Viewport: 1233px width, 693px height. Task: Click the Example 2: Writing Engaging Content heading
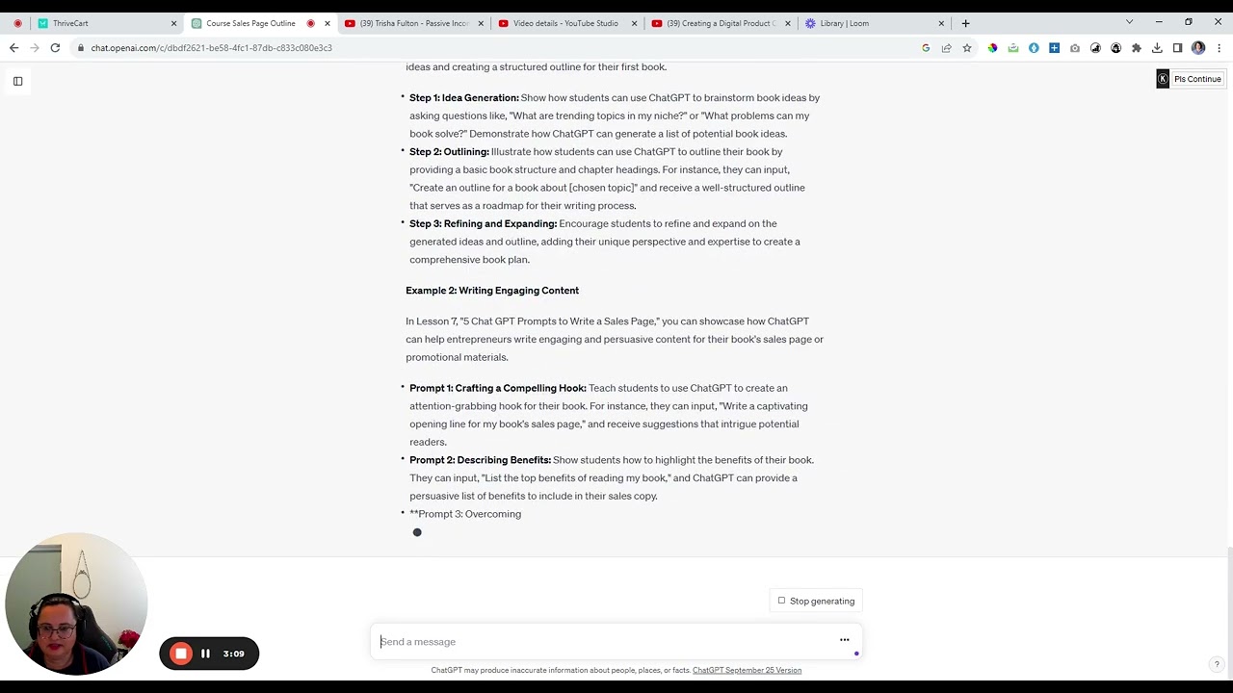(492, 291)
